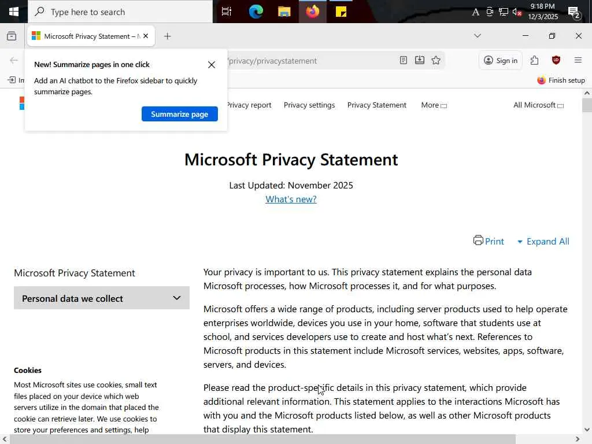This screenshot has width=592, height=444.
Task: Click the printer icon beside Print
Action: (x=478, y=240)
